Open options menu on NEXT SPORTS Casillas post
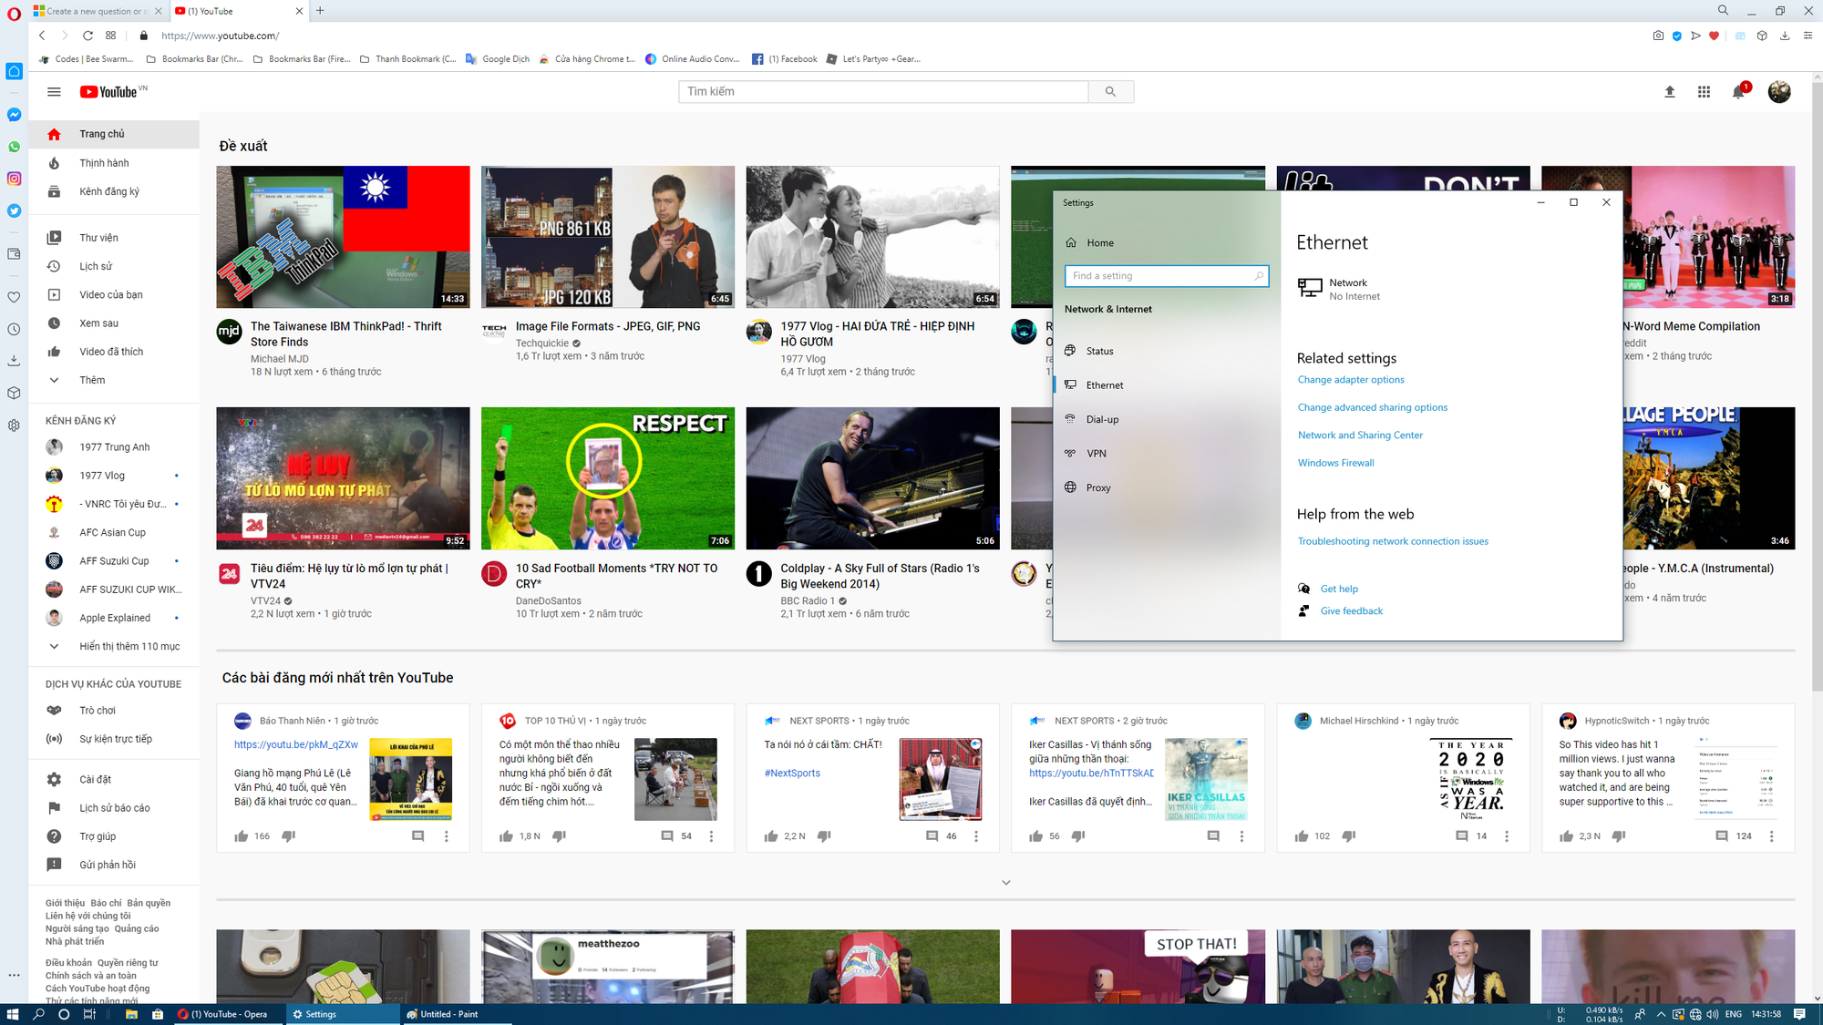Viewport: 1823px width, 1025px height. click(1241, 836)
